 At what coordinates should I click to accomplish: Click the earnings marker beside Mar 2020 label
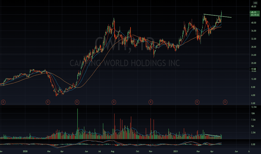click(x=48, y=102)
